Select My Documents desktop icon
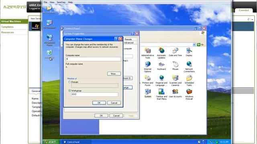 click(x=49, y=9)
